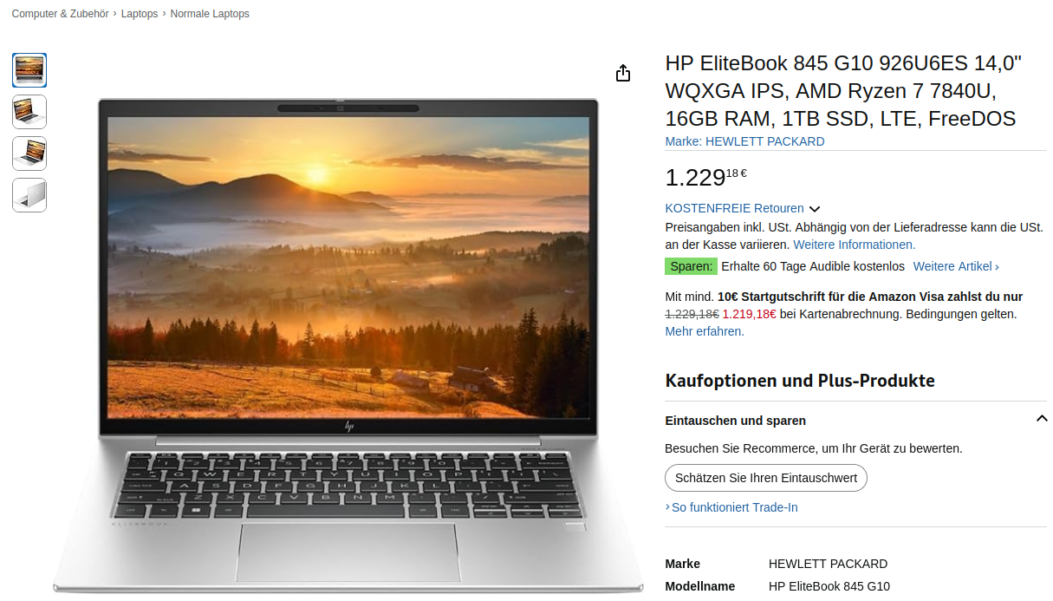Select the second angled laptop thumbnail
1053x601 pixels.
pyautogui.click(x=29, y=112)
